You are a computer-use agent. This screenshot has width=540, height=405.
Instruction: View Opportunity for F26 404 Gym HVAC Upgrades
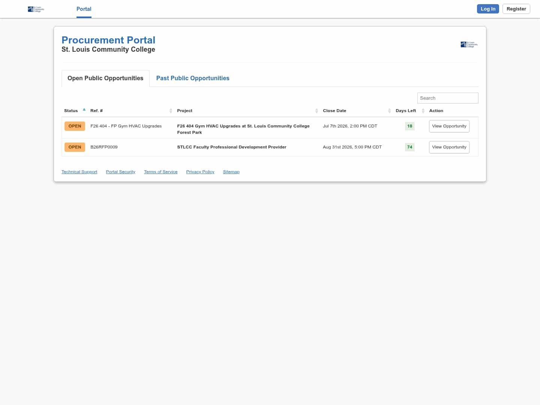click(x=449, y=126)
